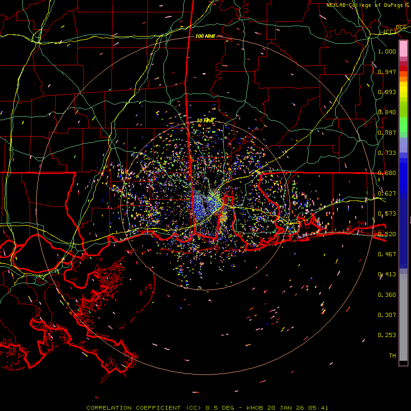Select the 0.627 value on the scale
The width and height of the screenshot is (411, 411).
tap(387, 194)
